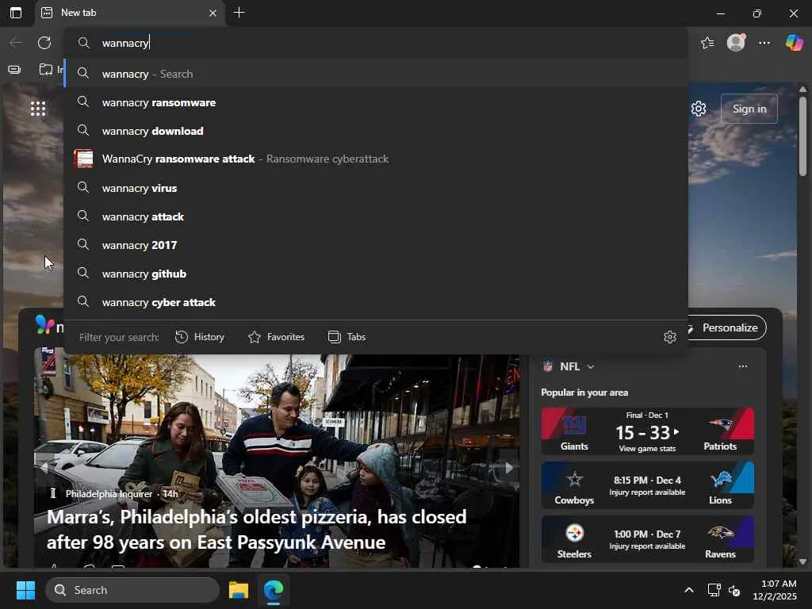This screenshot has width=812, height=609.
Task: Choose 'wannacry download' suggestion
Action: tap(376, 131)
